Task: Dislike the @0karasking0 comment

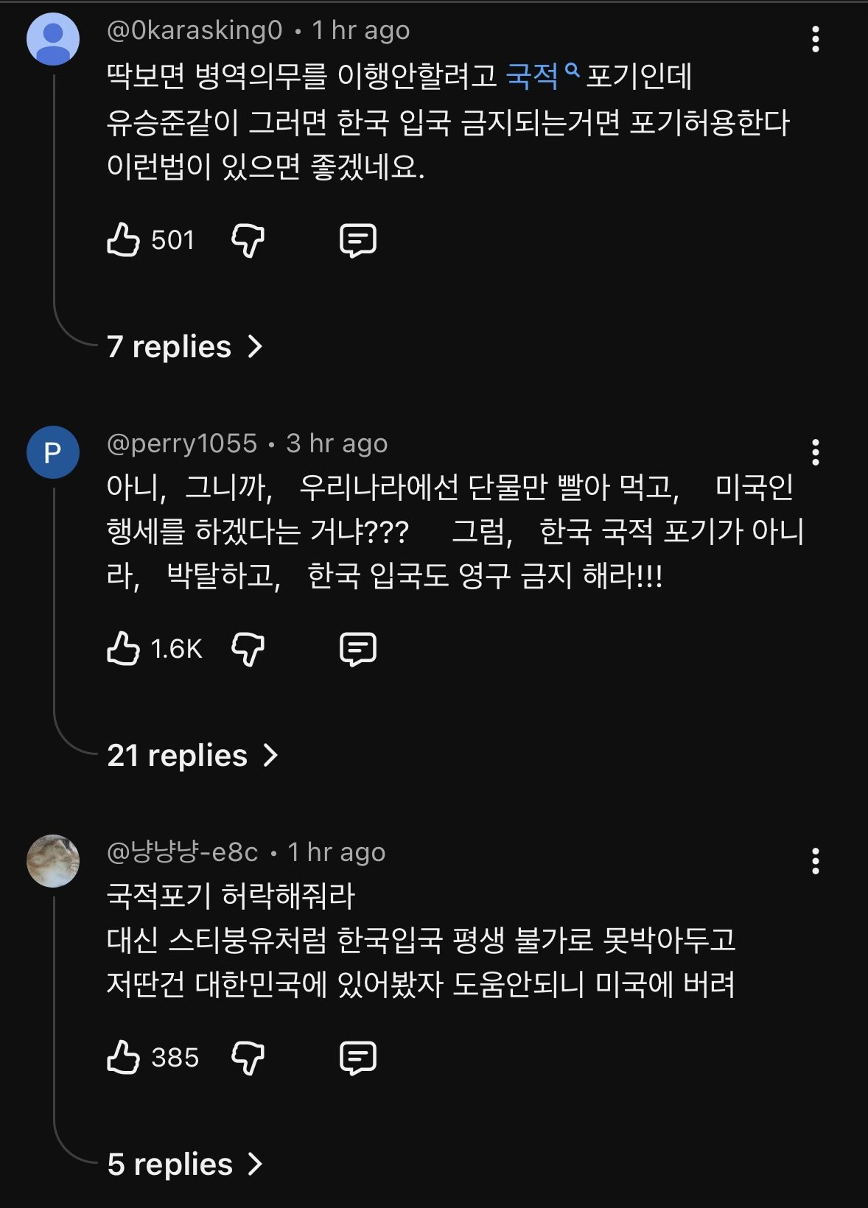Action: tap(248, 240)
